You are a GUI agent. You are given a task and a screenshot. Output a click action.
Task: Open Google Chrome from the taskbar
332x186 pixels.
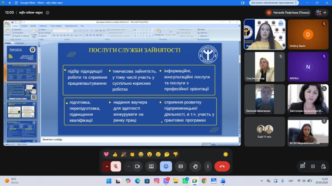click(x=204, y=181)
